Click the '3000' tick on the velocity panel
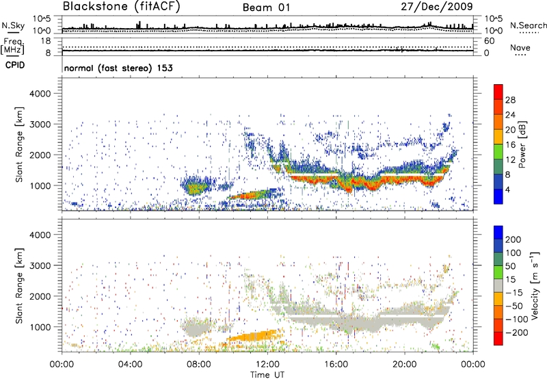 point(40,265)
